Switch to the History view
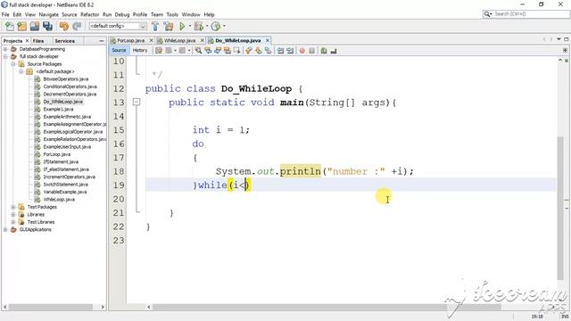Viewport: 571px width, 321px height. tap(140, 50)
